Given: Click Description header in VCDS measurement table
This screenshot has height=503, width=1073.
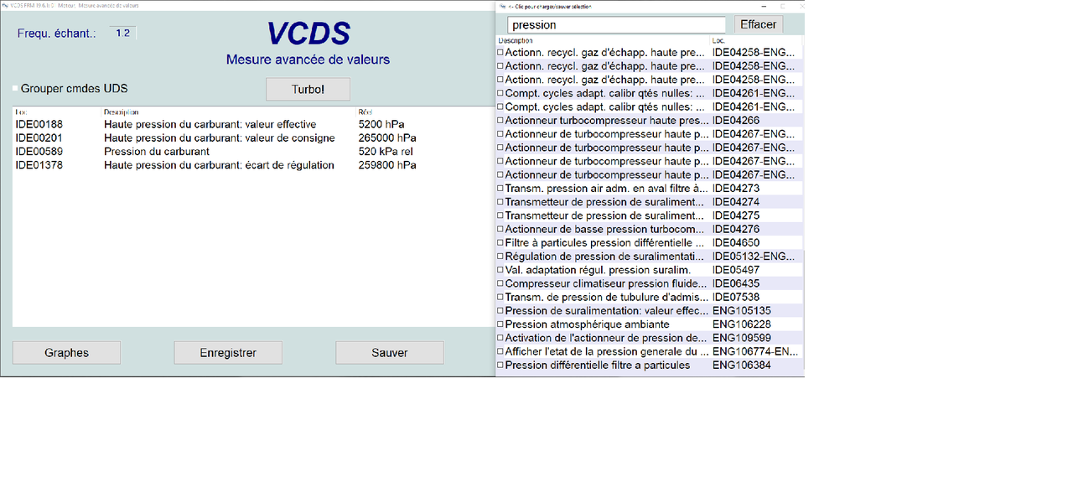Looking at the screenshot, I should [121, 111].
